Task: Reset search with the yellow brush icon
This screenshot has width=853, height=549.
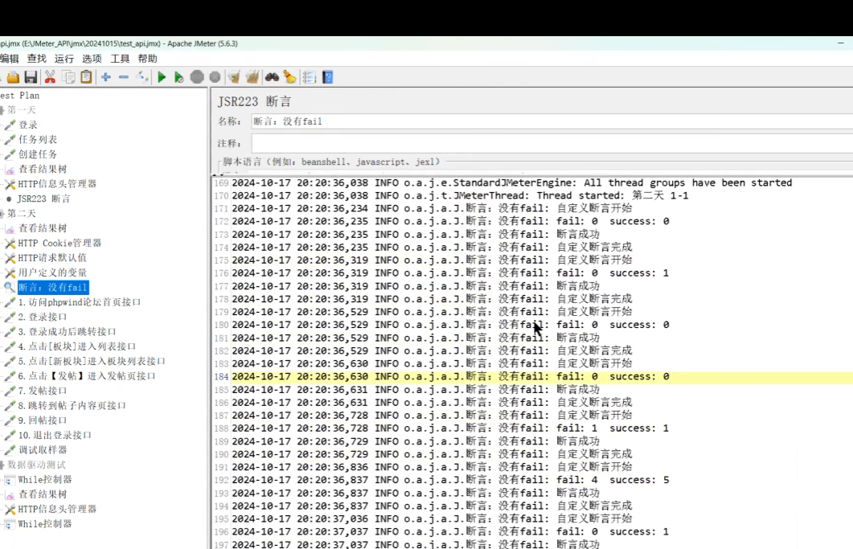Action: tap(290, 77)
